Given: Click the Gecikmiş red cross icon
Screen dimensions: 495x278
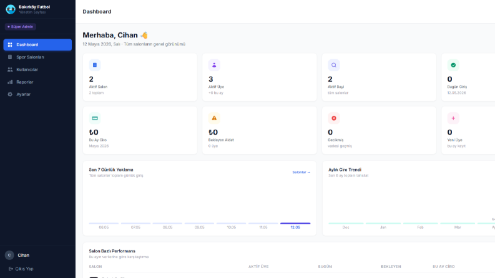Looking at the screenshot, I should 334,118.
